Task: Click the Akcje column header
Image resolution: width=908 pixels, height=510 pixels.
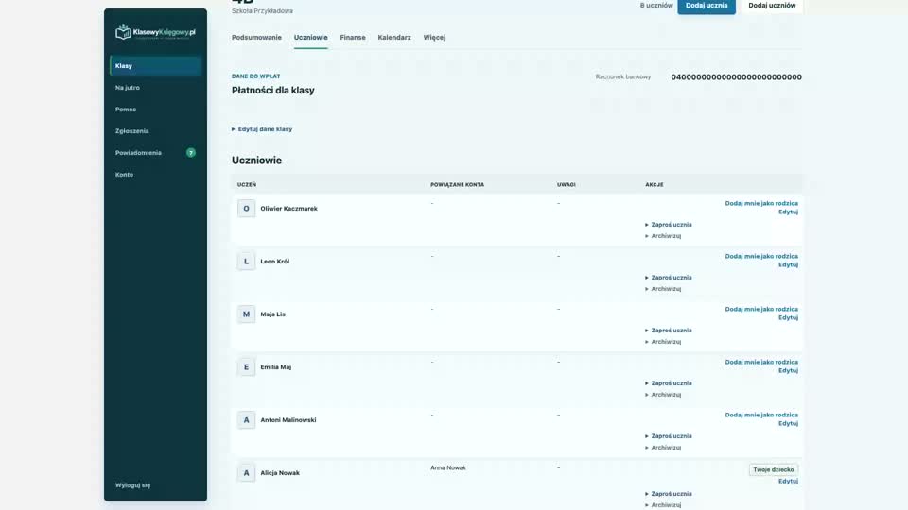Action: [x=654, y=185]
